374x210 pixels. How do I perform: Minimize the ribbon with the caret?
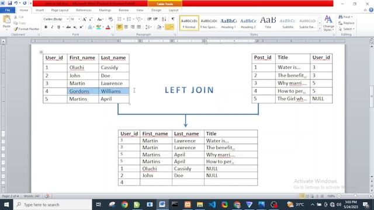tap(365, 10)
